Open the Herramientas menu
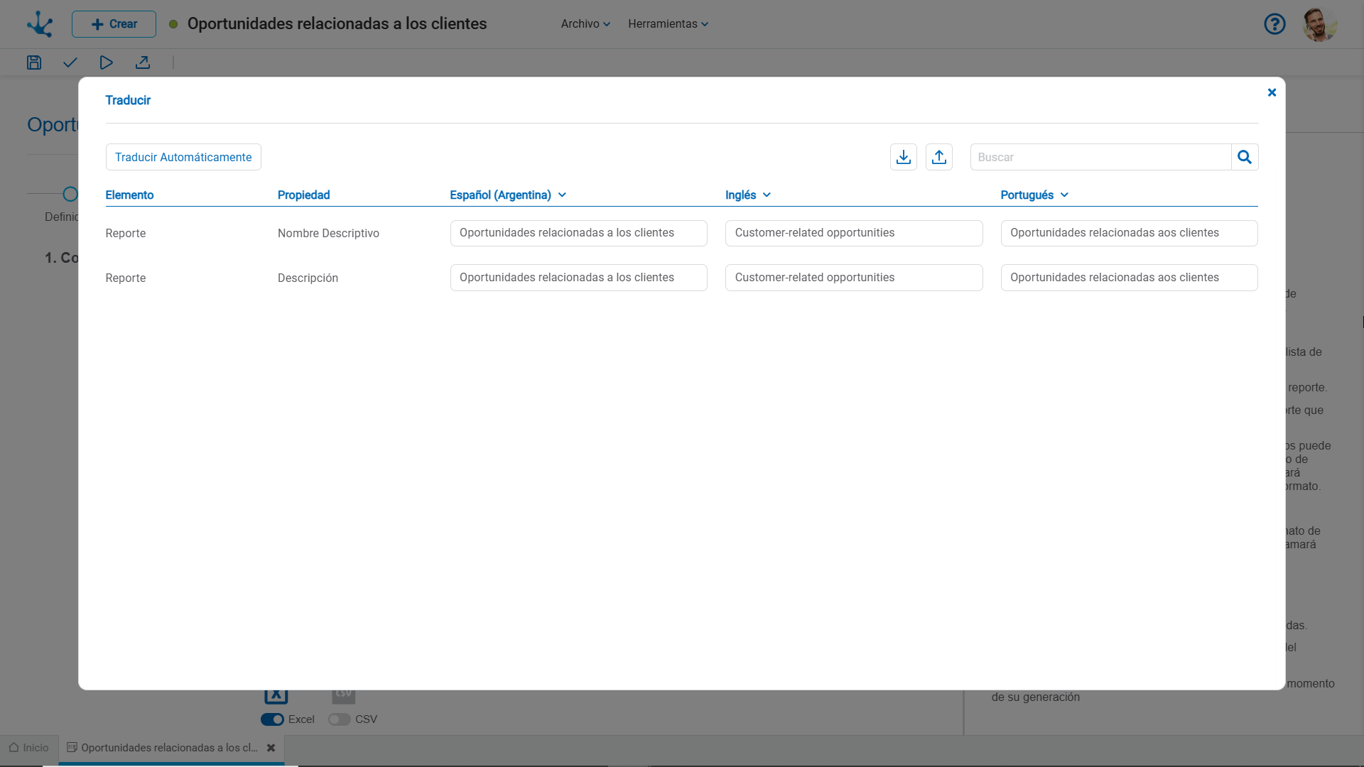Screen dimensions: 1364x767 tap(668, 24)
